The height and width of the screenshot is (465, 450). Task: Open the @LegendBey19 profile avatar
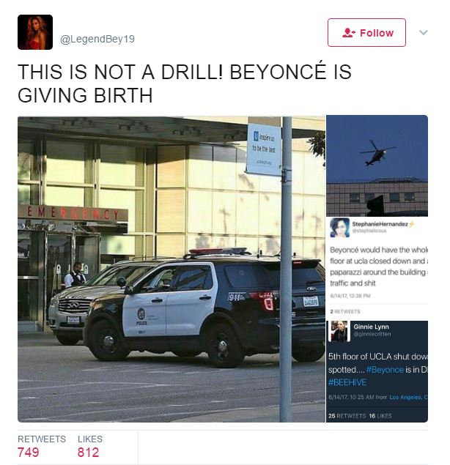35,32
